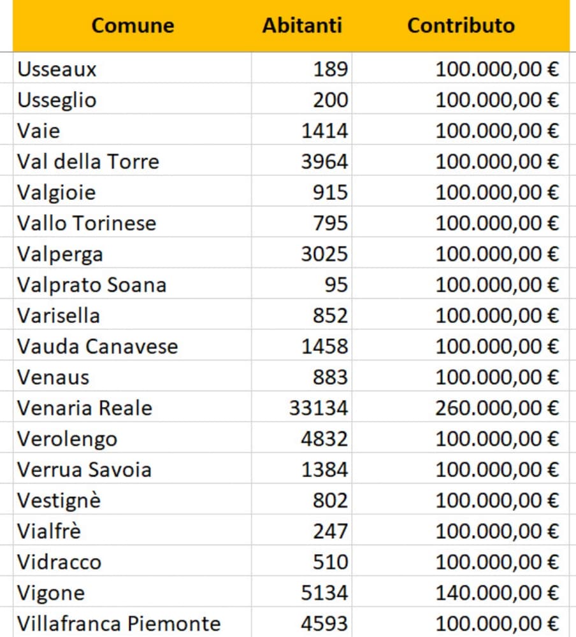
Task: Click the Abitanti column header
Action: point(302,25)
